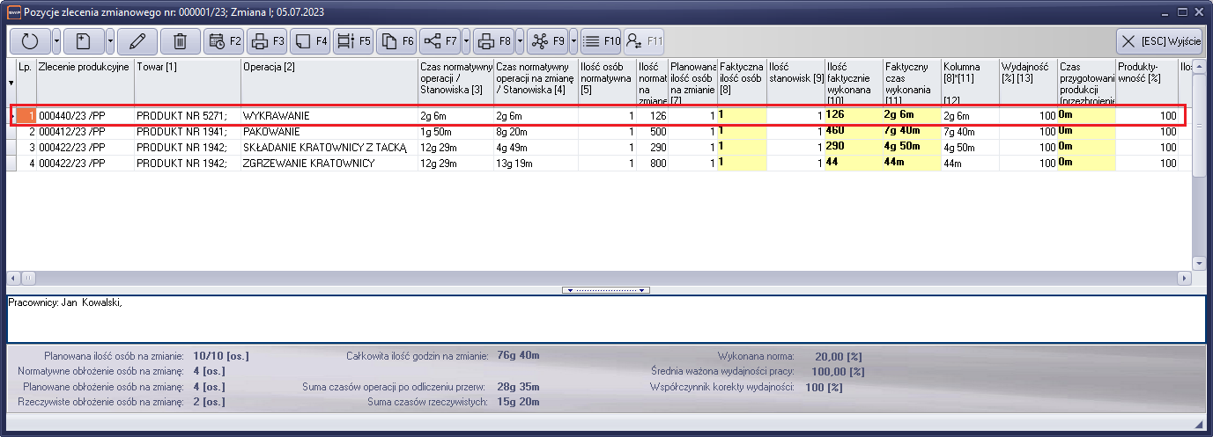
Task: Click the F6 copy documents button
Action: 396,41
